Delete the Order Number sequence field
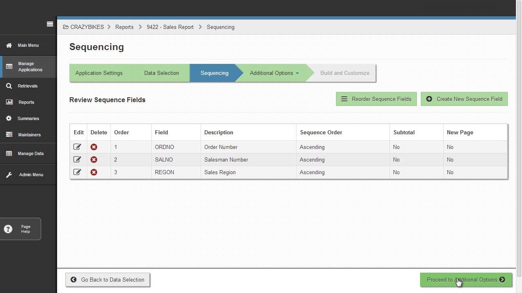The width and height of the screenshot is (522, 293). [x=94, y=147]
